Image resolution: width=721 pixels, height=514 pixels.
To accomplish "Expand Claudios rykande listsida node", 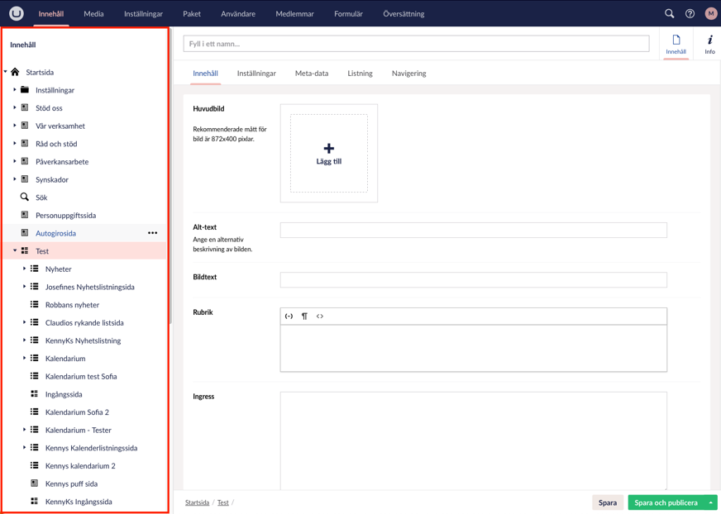I will click(x=24, y=322).
